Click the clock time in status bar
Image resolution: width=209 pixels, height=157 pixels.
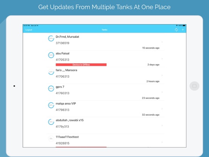pos(27,25)
